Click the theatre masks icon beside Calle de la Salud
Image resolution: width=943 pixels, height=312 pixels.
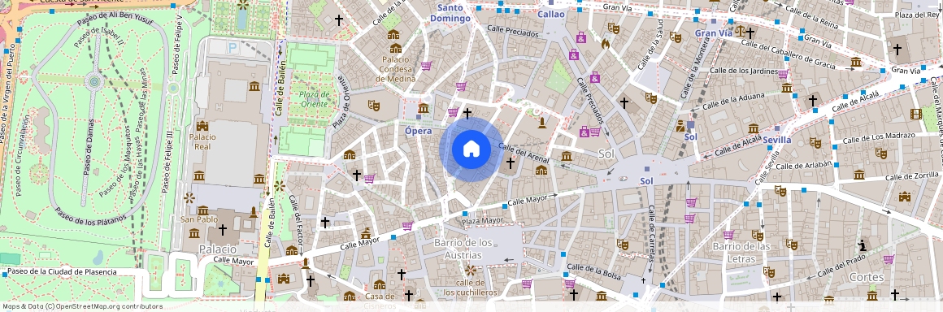(x=676, y=37)
